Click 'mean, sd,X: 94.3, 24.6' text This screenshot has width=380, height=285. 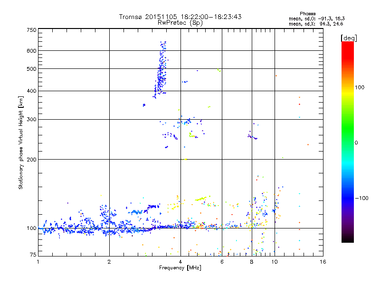(316, 24)
